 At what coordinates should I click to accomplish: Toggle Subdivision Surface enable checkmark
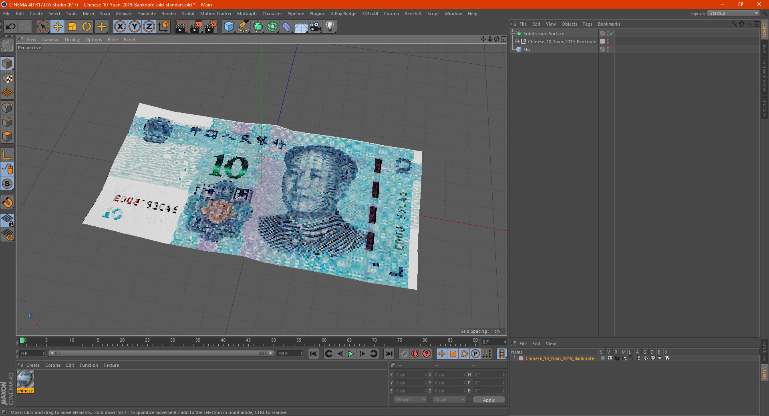[x=612, y=34]
